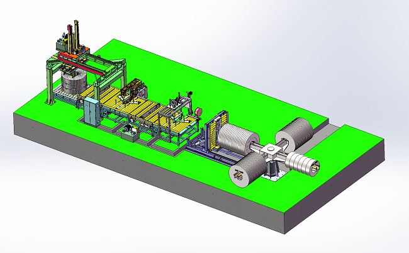Click the tall vertical mast atop the gantry
This screenshot has width=409, height=253.
77,35
